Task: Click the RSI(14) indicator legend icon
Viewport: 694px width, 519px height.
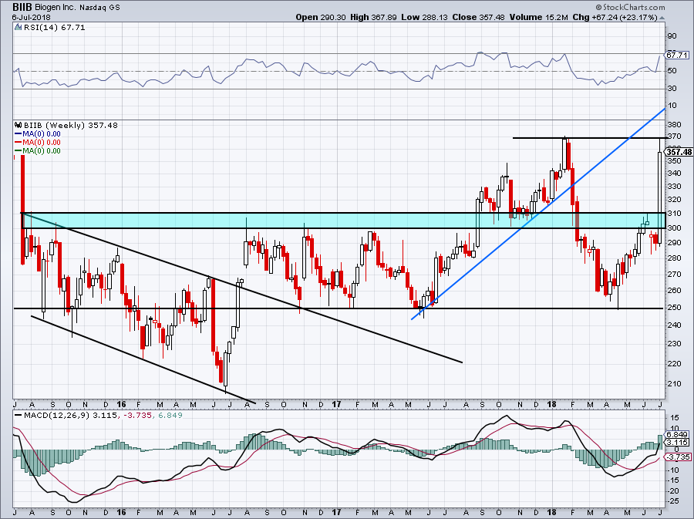Action: (x=18, y=27)
